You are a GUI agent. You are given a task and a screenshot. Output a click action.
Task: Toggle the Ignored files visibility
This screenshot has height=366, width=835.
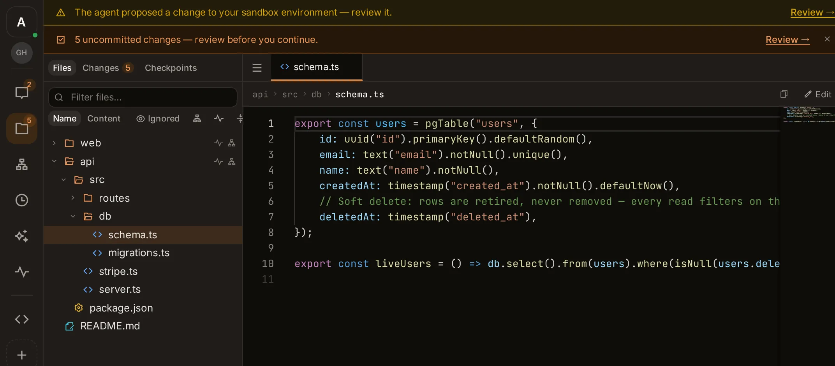[158, 118]
